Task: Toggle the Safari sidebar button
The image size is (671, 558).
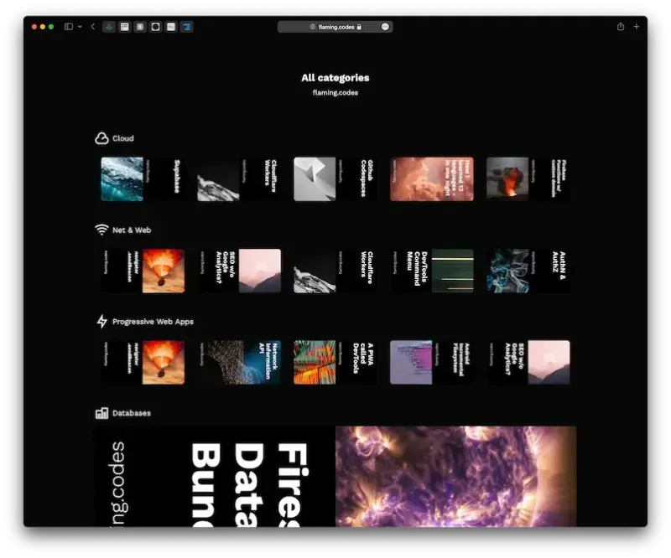Action: [x=69, y=27]
